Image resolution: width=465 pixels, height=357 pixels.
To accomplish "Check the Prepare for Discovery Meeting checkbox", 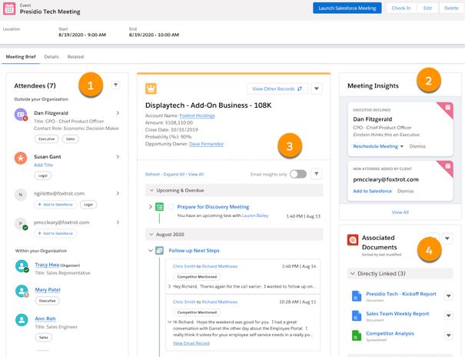I will pos(171,207).
